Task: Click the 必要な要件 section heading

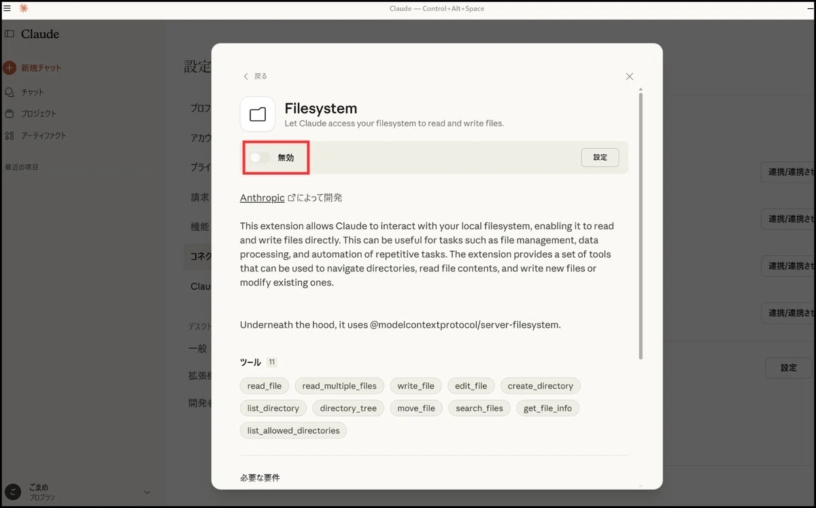Action: [x=260, y=478]
